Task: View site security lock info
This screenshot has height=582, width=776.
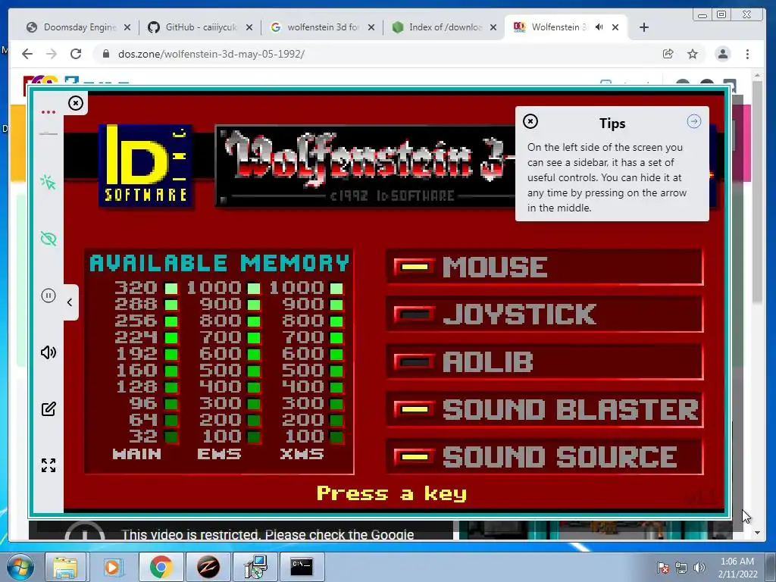Action: [x=106, y=54]
